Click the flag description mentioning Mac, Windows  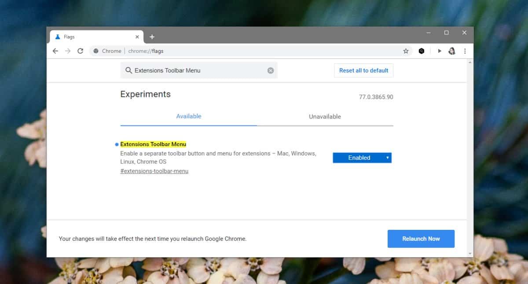click(x=218, y=158)
